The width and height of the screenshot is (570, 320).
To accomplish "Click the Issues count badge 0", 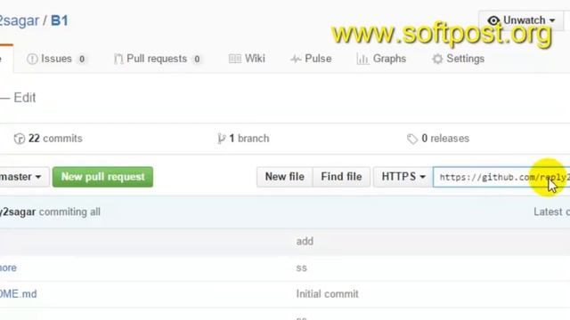I will click(82, 59).
